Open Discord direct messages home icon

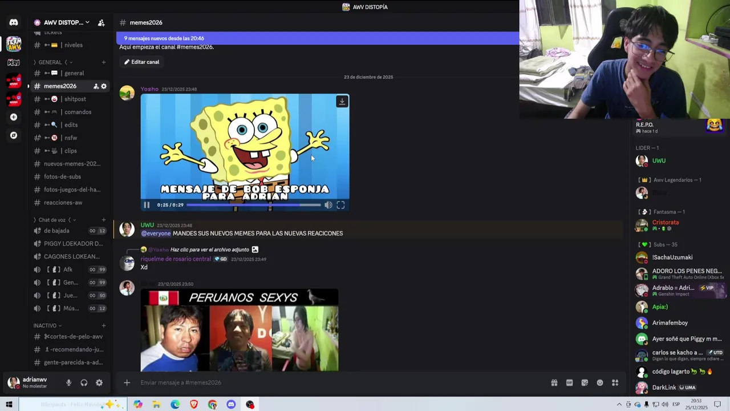(14, 23)
